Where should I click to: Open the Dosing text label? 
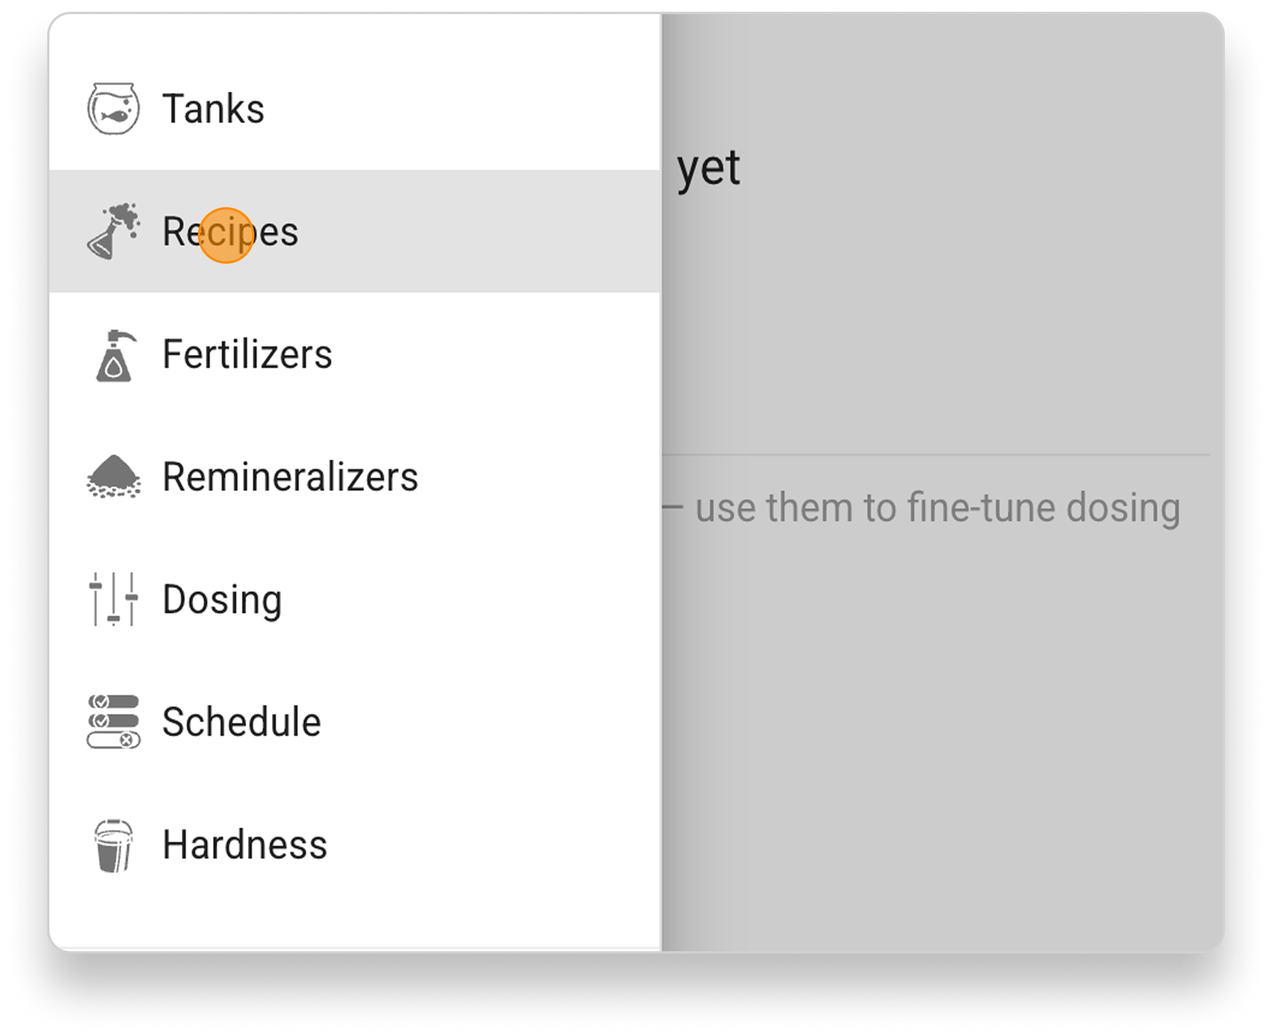tap(222, 600)
